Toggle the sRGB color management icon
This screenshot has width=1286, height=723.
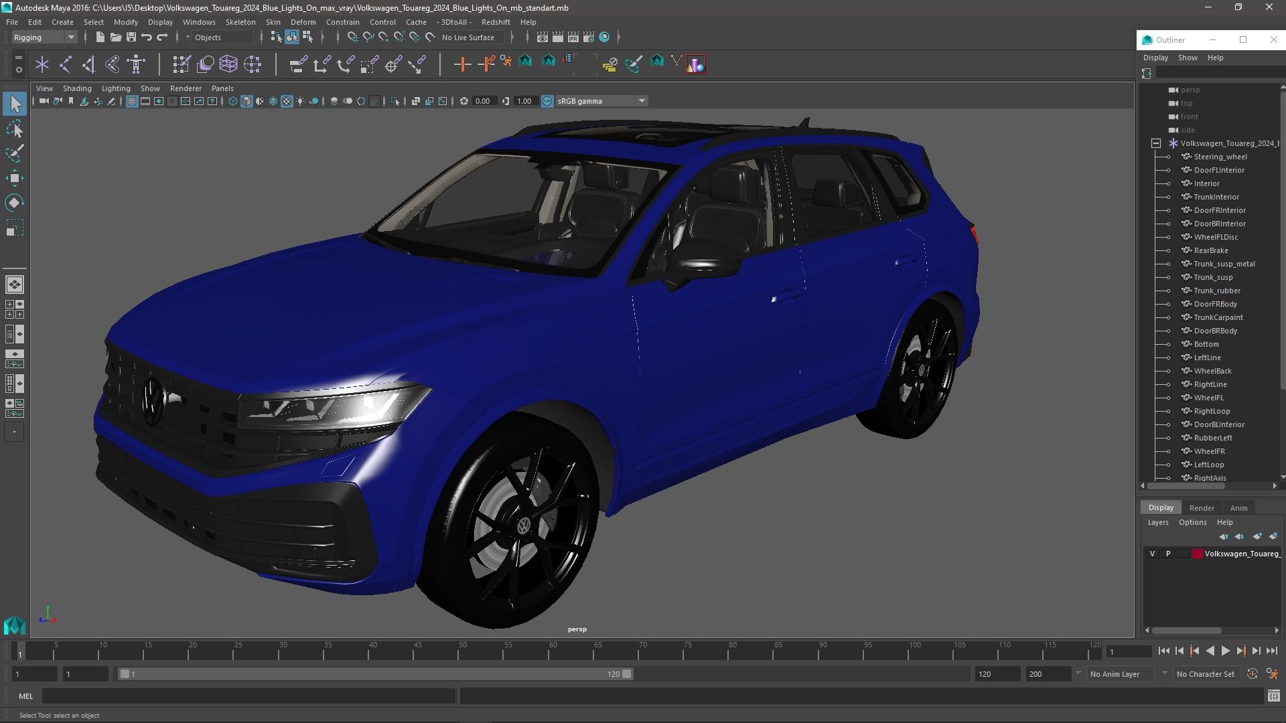click(547, 101)
